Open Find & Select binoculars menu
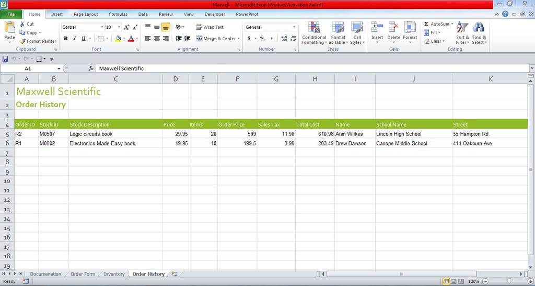This screenshot has height=286, width=535. [x=479, y=33]
